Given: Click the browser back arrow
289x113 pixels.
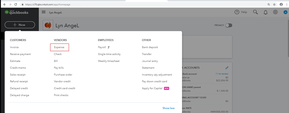Looking at the screenshot, I should pos(5,4).
